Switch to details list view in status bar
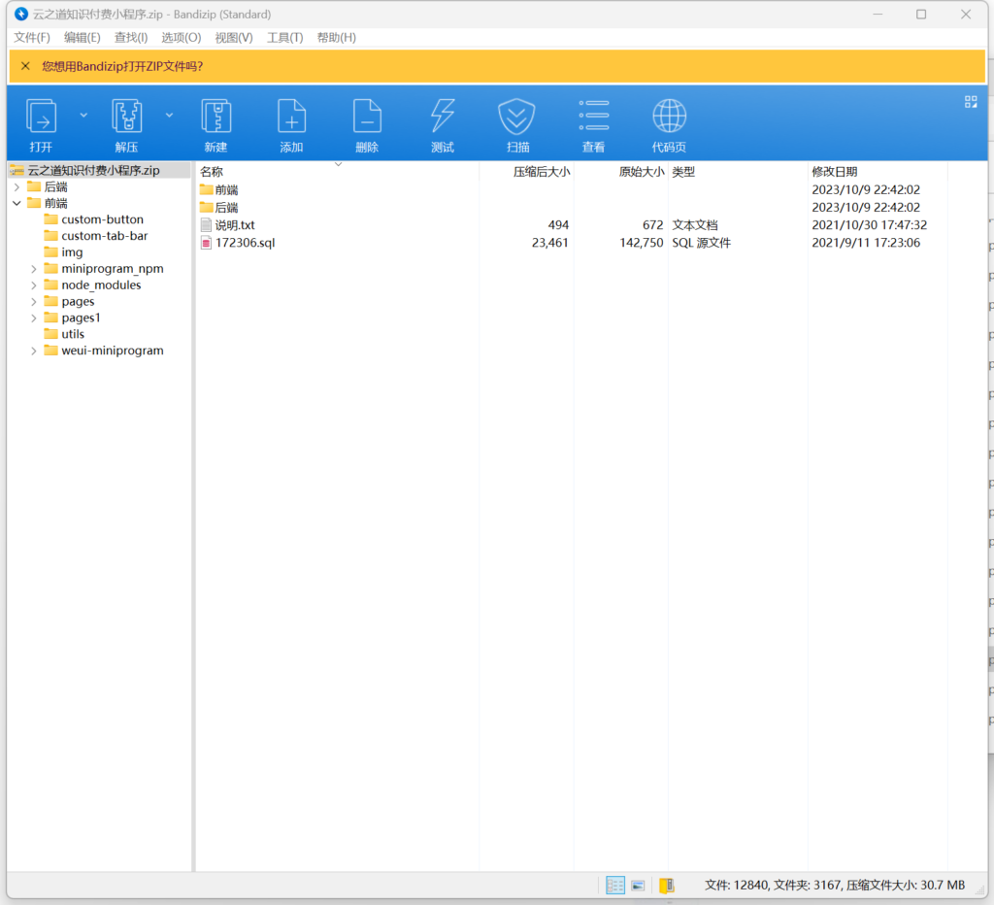This screenshot has height=905, width=994. [x=615, y=886]
